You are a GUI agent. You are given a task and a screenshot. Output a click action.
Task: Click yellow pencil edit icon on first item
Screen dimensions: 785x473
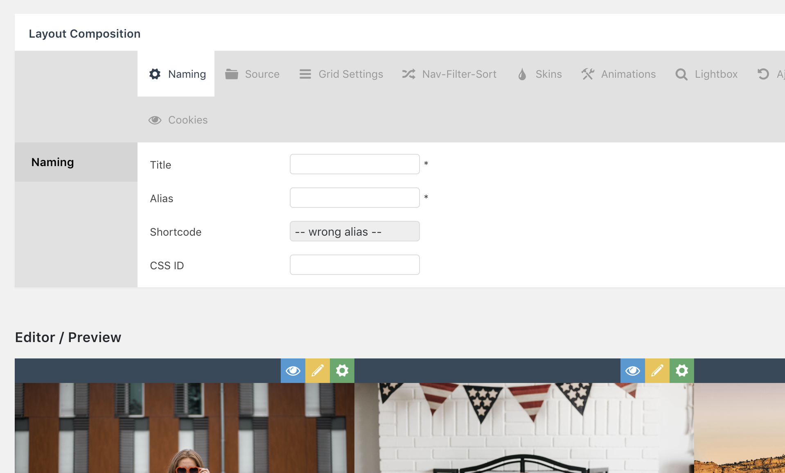[318, 371]
